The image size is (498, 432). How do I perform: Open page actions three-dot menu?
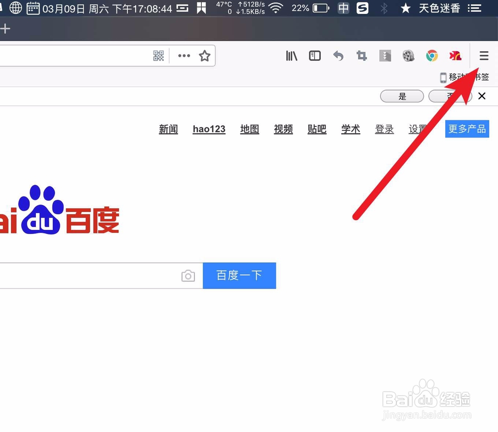[184, 56]
